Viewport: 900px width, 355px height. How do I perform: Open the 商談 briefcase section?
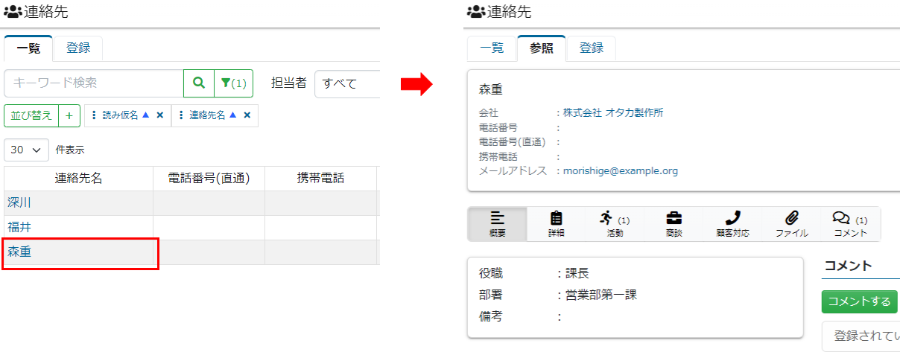674,224
